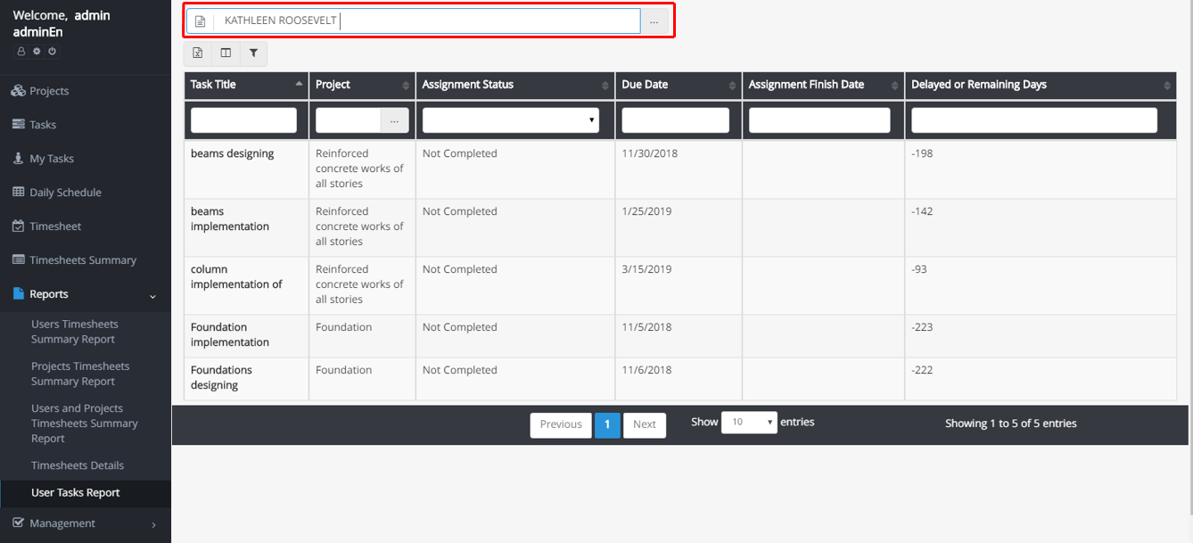Click the document icon in user field
This screenshot has height=543, width=1193.
coord(200,21)
